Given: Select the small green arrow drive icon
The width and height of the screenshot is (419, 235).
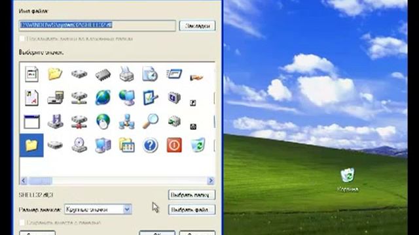Looking at the screenshot, I should pyautogui.click(x=174, y=121).
